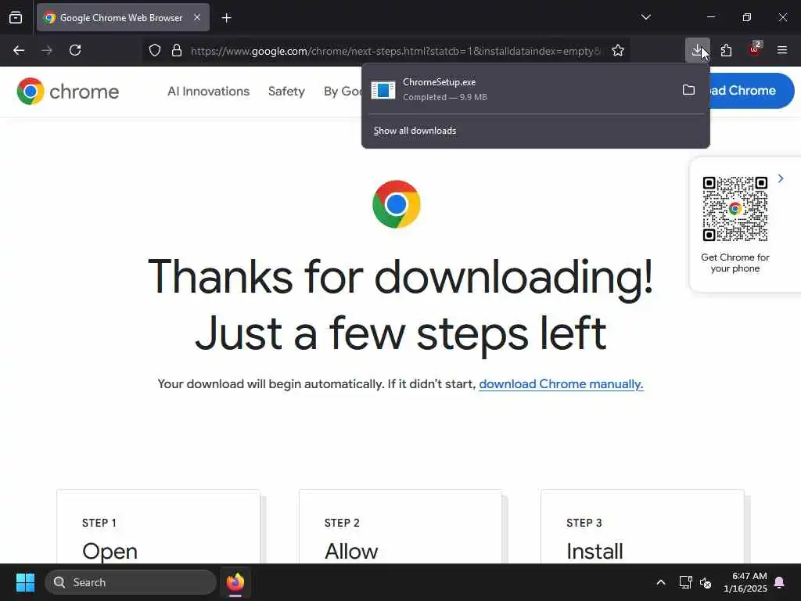Viewport: 801px width, 601px height.
Task: Open Safety navigation item
Action: [286, 92]
